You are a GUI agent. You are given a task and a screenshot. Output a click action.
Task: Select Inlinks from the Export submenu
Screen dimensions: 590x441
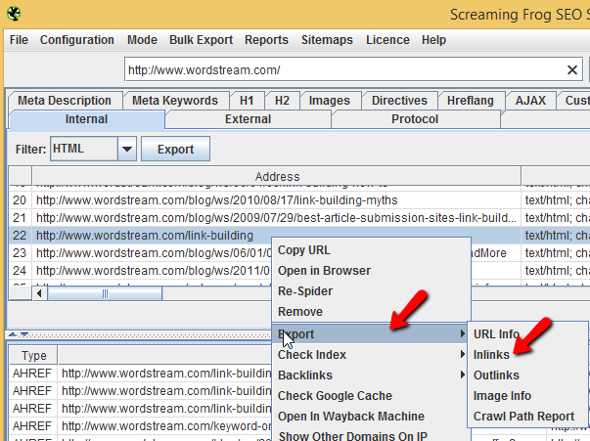click(x=497, y=354)
